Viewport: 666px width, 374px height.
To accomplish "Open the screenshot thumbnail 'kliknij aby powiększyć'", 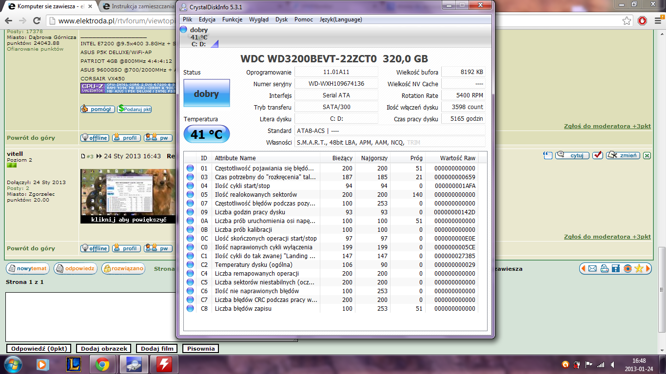I will 128,196.
